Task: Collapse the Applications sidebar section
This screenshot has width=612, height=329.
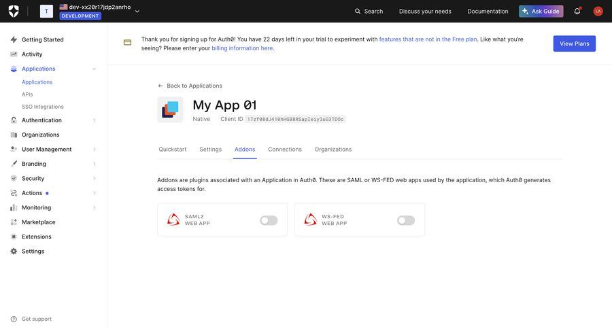Action: pyautogui.click(x=94, y=69)
